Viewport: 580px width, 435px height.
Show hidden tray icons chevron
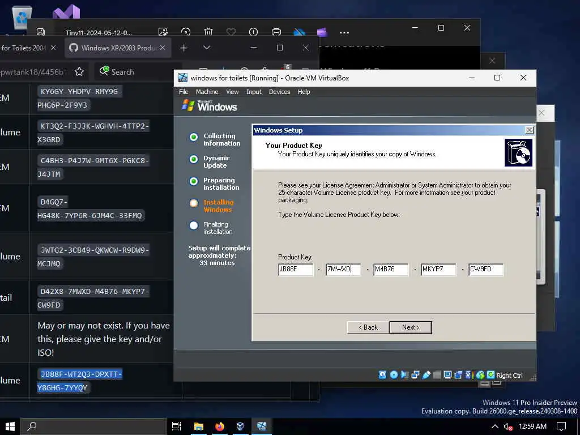point(494,427)
